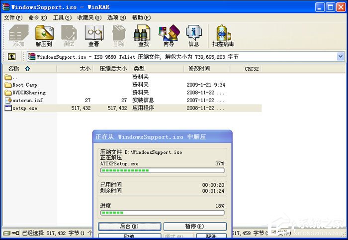Select the DVDCDSharing folder name
This screenshot has height=240, width=348.
(29, 93)
